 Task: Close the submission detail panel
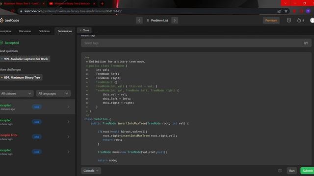pyautogui.click(x=84, y=30)
